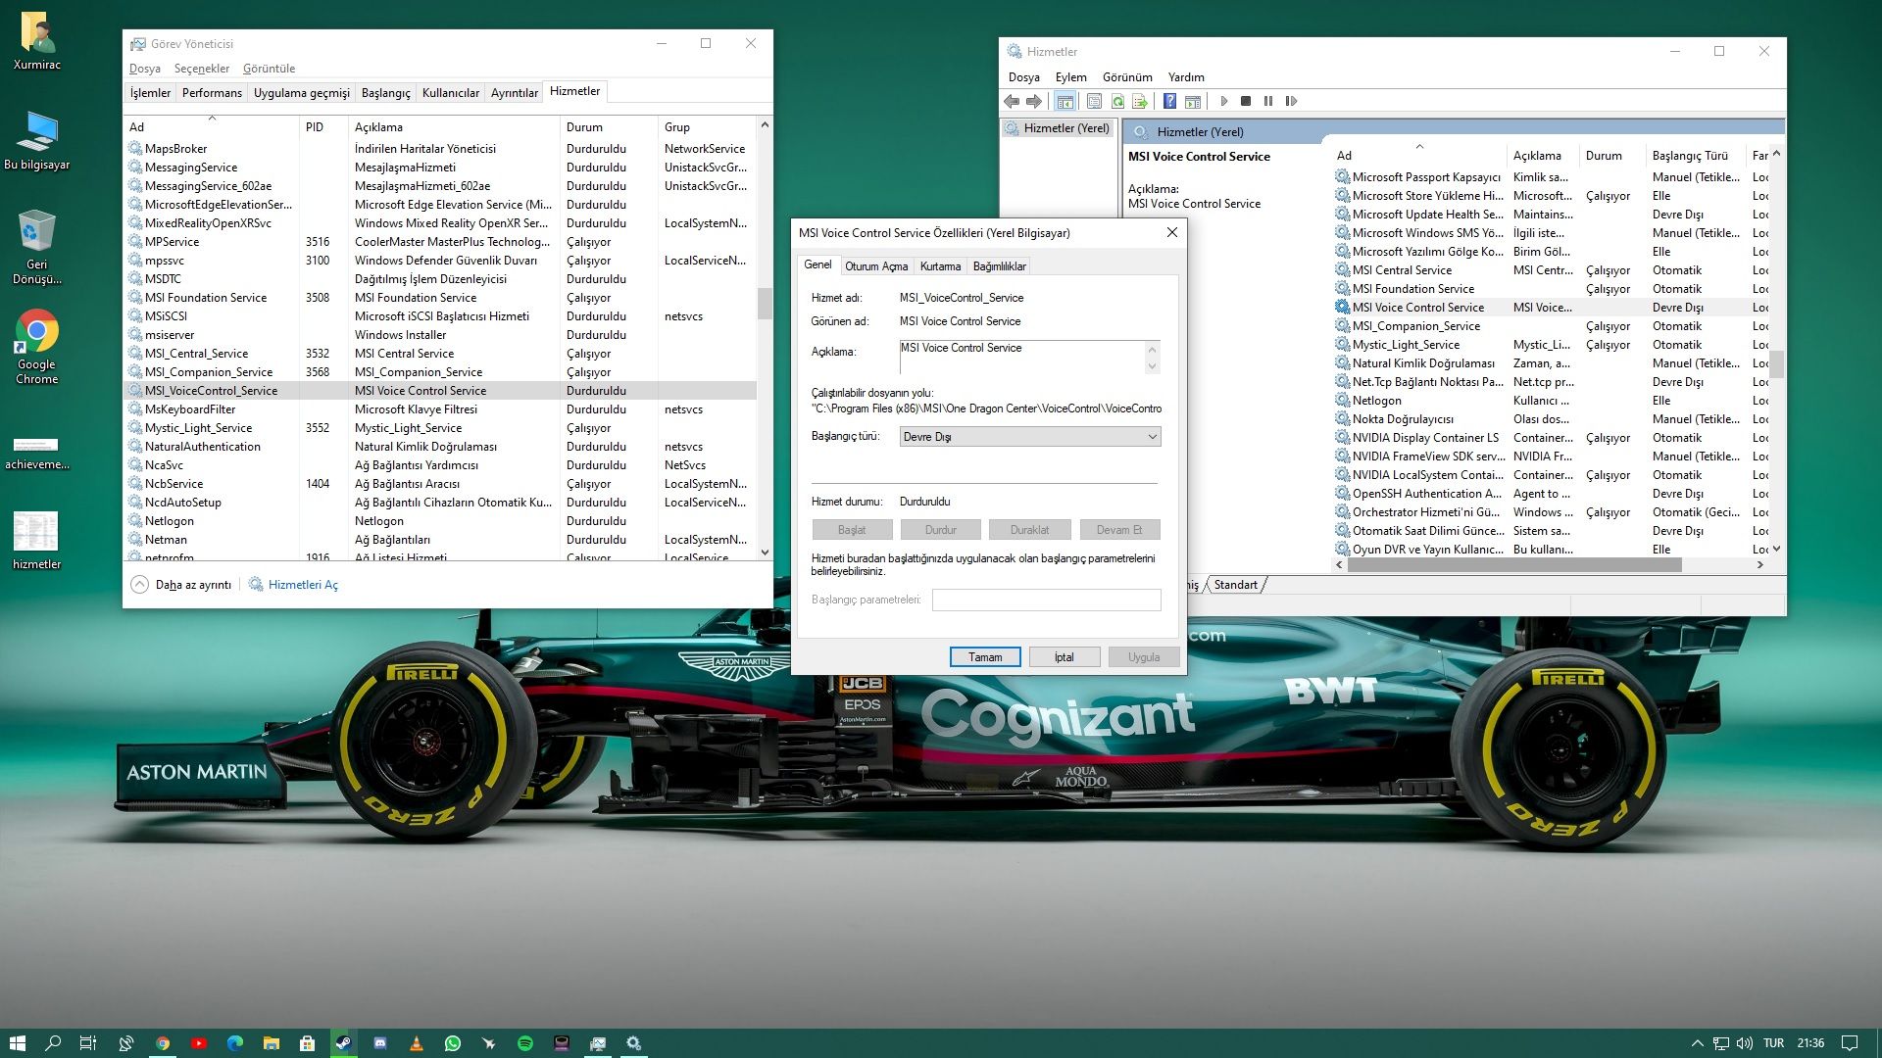Open the Help icon in Hizmetler toolbar
Viewport: 1882px width, 1058px height.
click(x=1169, y=101)
